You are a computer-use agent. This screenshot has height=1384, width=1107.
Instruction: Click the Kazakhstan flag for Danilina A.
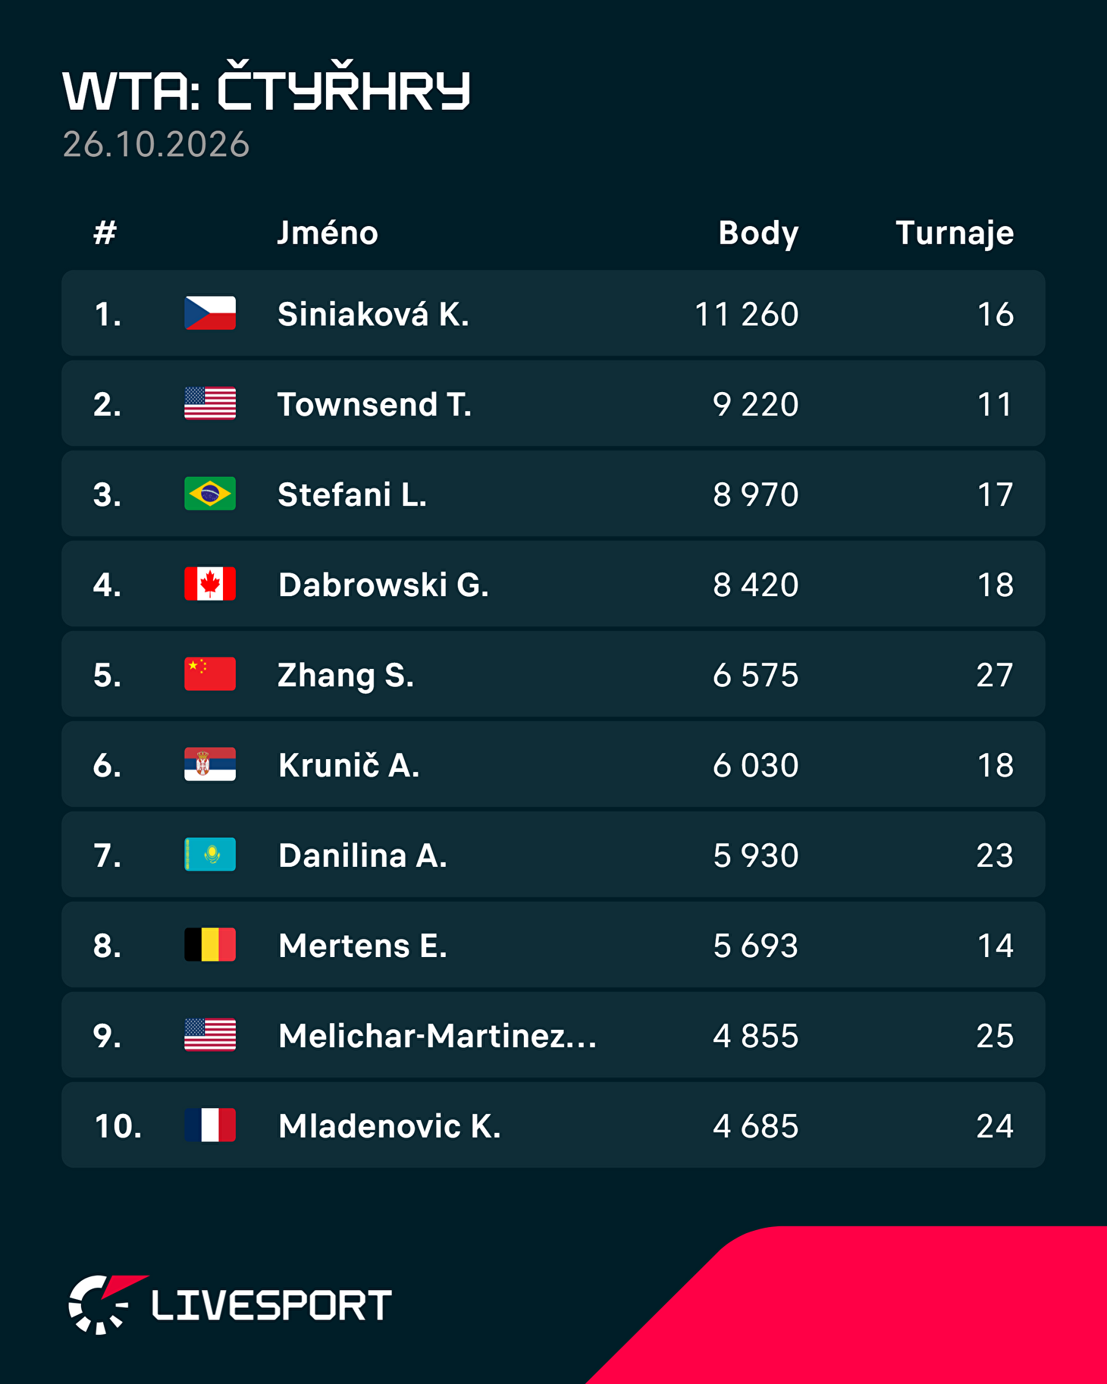coord(210,855)
